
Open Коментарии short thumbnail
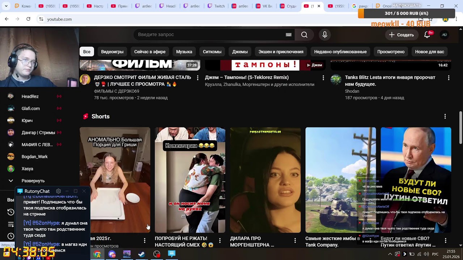click(190, 180)
